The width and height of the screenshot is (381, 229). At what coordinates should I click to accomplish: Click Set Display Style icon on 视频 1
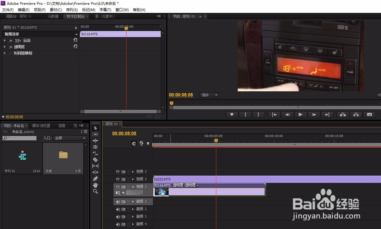pos(118,192)
